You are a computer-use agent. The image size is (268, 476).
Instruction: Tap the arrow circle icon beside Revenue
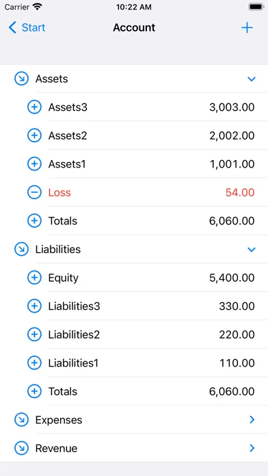pos(22,449)
